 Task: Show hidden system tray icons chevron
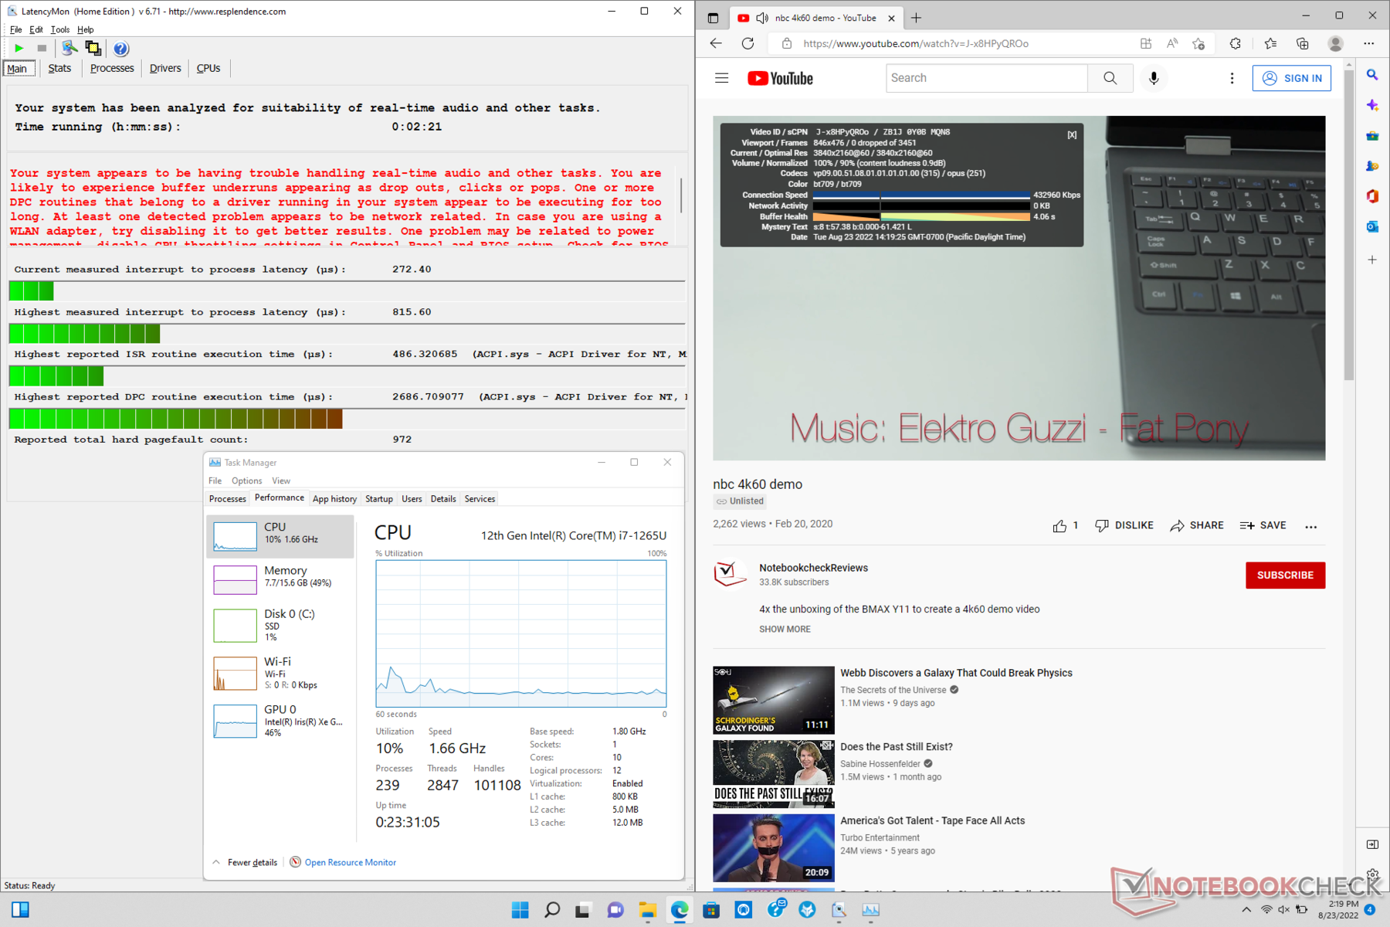pyautogui.click(x=1246, y=909)
